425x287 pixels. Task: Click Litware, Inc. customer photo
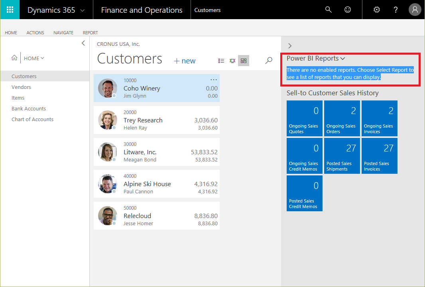[x=108, y=152]
